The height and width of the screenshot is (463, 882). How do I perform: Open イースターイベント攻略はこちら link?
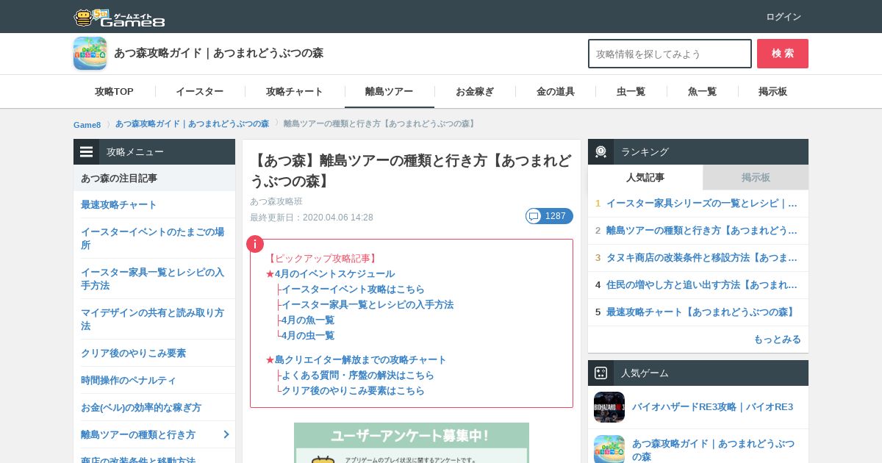click(353, 290)
